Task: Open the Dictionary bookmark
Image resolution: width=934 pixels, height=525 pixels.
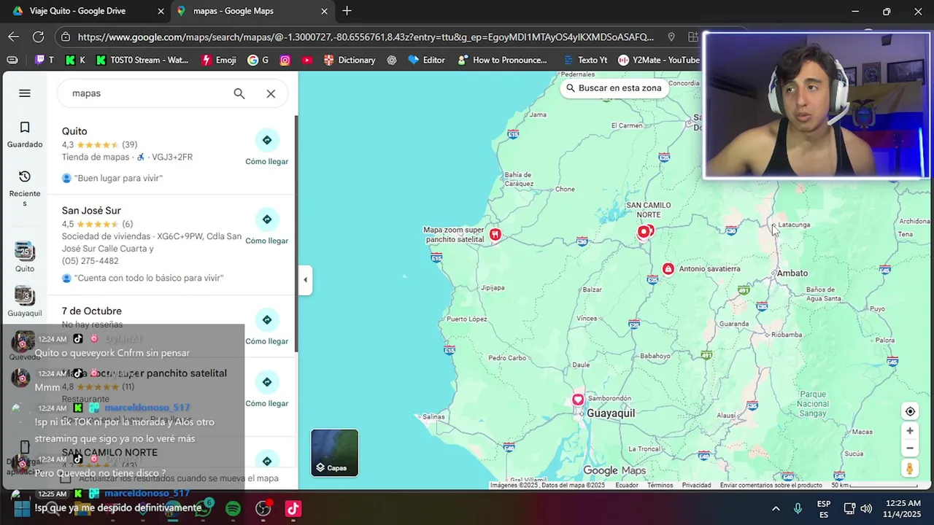Action: pyautogui.click(x=350, y=60)
